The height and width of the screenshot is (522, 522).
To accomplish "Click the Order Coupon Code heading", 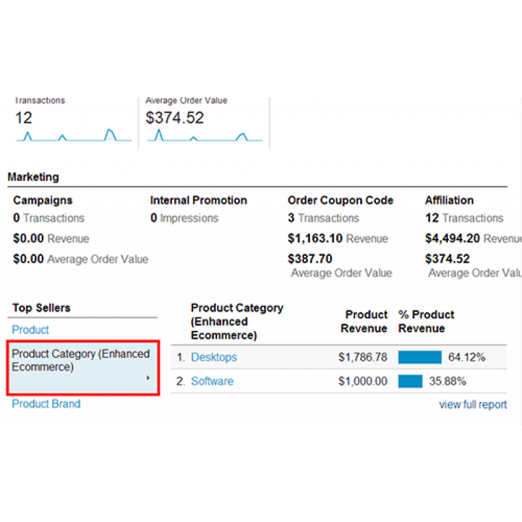I will pos(341,200).
